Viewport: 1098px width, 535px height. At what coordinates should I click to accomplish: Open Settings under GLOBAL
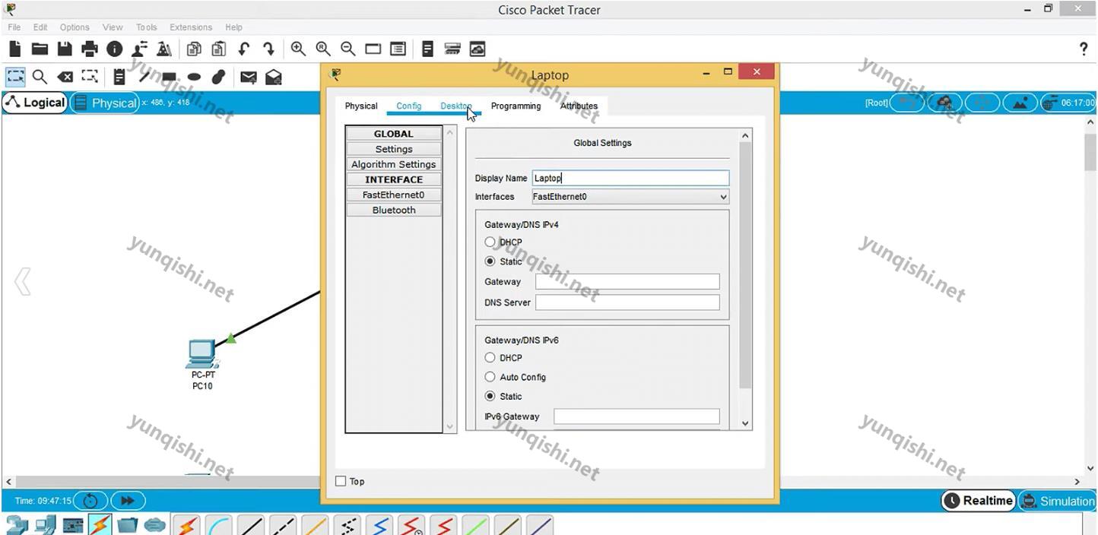pos(394,149)
